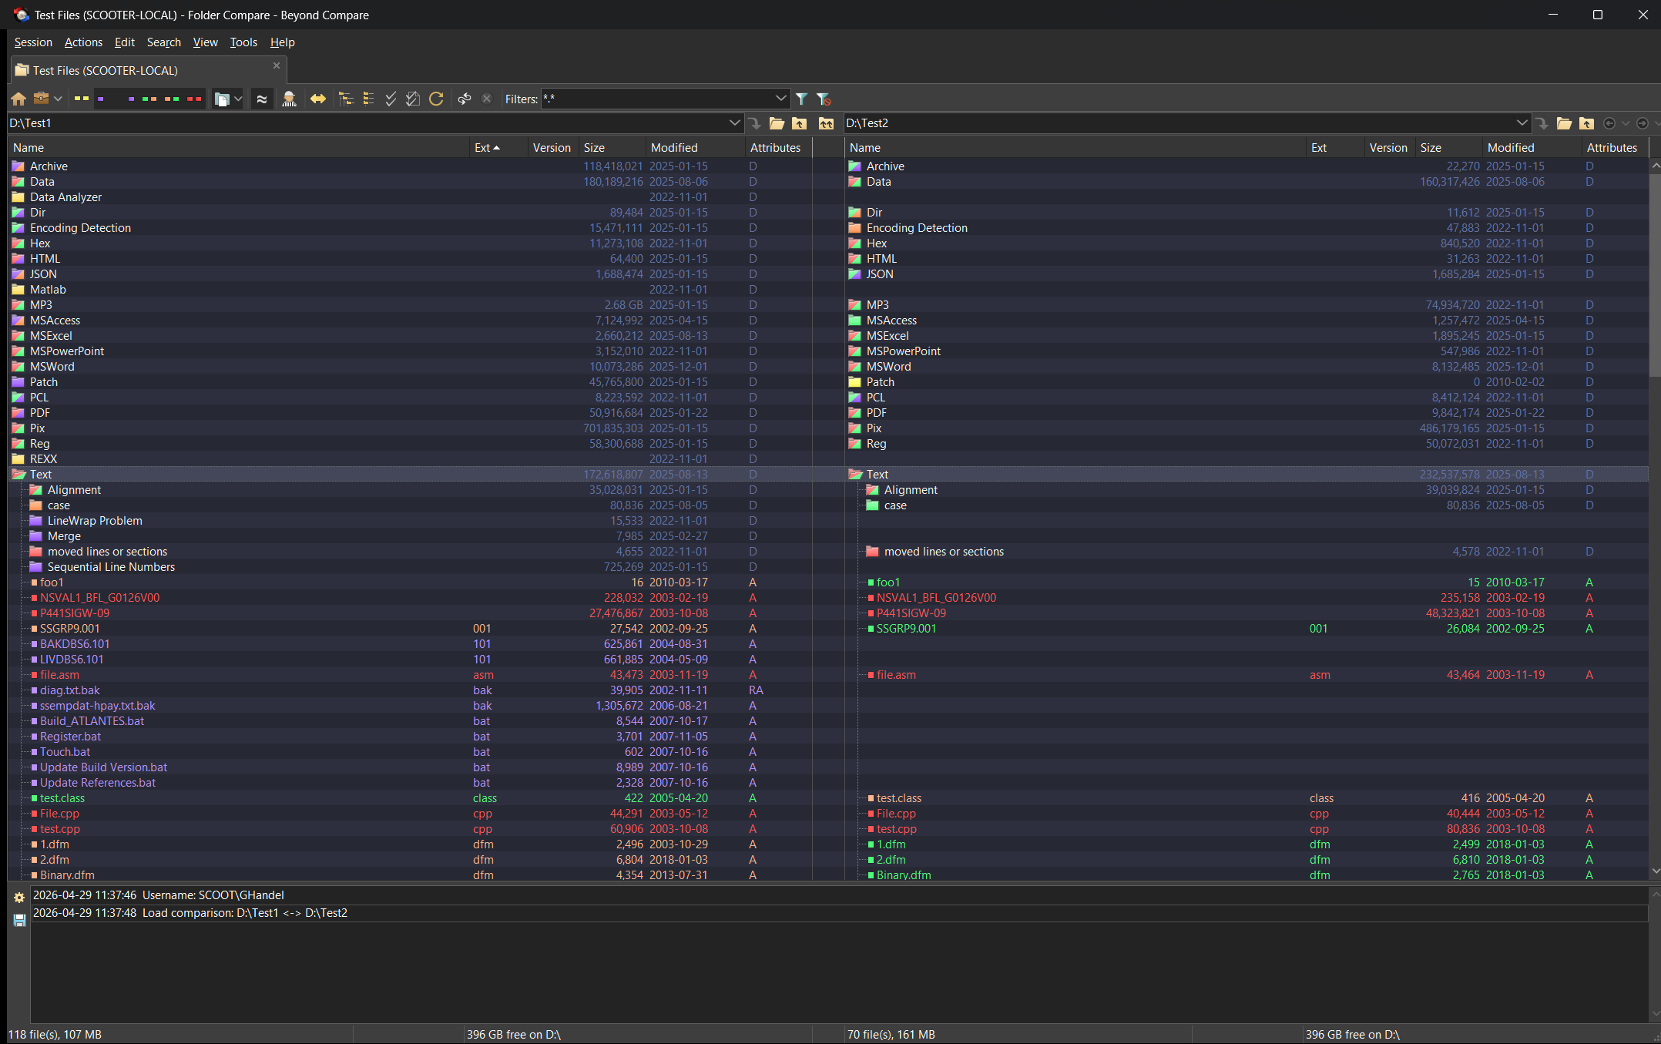Click the right pane Forward arrow
The width and height of the screenshot is (1661, 1044).
tap(1642, 123)
